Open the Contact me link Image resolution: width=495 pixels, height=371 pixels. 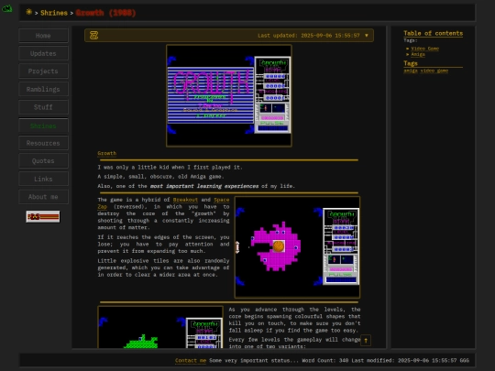(x=191, y=360)
